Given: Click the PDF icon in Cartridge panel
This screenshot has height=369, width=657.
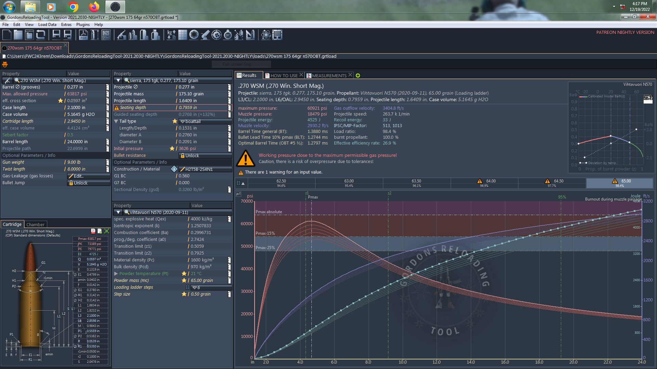Looking at the screenshot, I should 93,231.
